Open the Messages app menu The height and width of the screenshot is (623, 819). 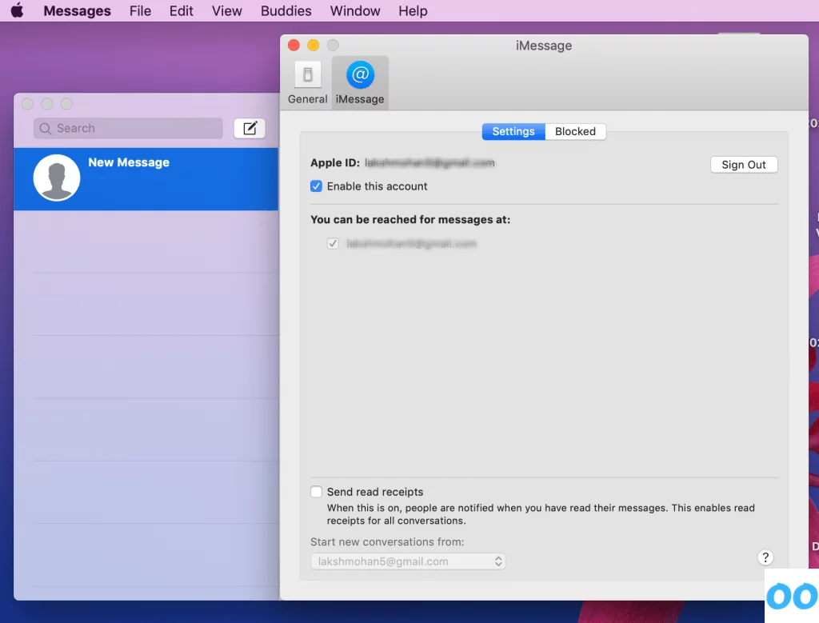click(x=77, y=11)
